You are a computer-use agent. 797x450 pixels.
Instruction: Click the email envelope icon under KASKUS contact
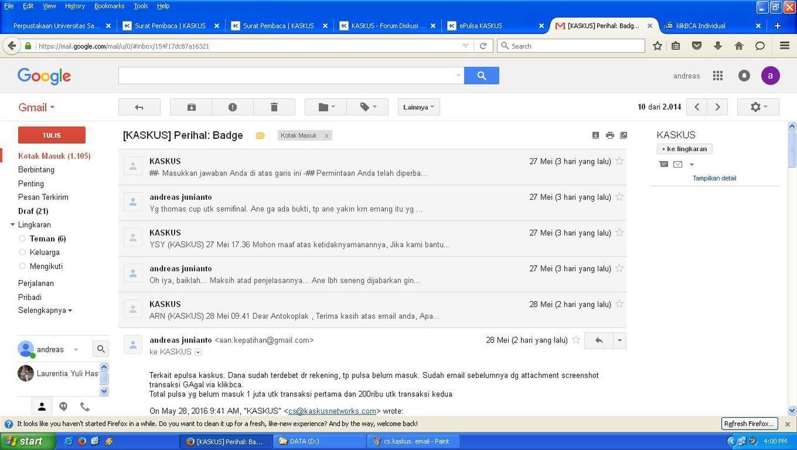tap(677, 164)
